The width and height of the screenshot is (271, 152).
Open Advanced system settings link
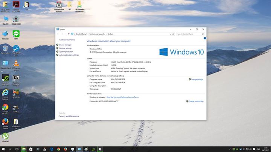tap(69, 55)
